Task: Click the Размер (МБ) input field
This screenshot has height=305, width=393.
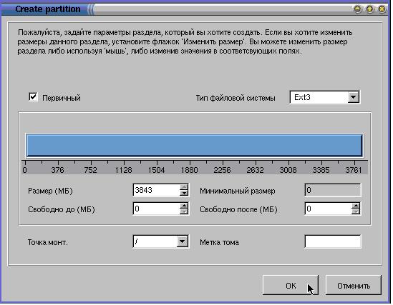Action: (x=156, y=190)
